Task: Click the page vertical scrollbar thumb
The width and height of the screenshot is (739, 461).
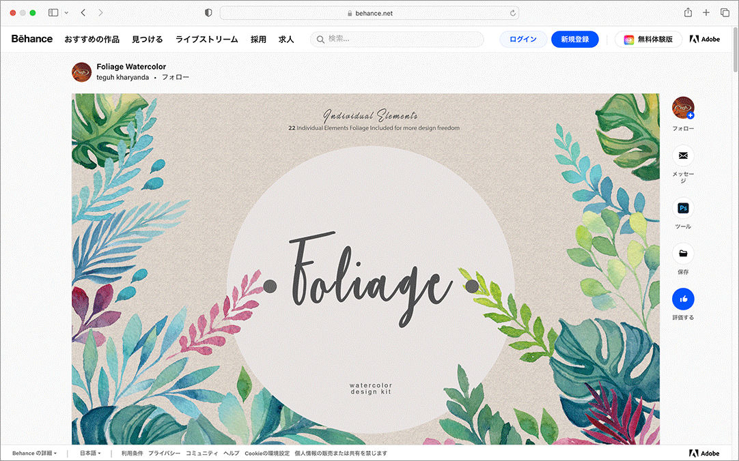Action: [x=735, y=49]
